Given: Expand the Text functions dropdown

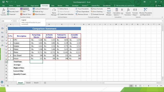Looking at the screenshot, I should point(23,11).
